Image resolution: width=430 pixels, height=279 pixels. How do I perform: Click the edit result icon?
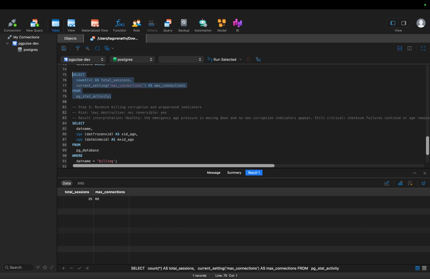pyautogui.click(x=387, y=183)
